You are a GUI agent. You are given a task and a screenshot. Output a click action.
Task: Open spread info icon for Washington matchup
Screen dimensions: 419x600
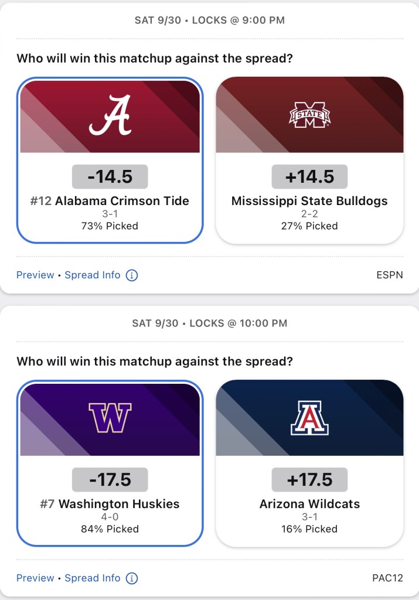click(132, 578)
